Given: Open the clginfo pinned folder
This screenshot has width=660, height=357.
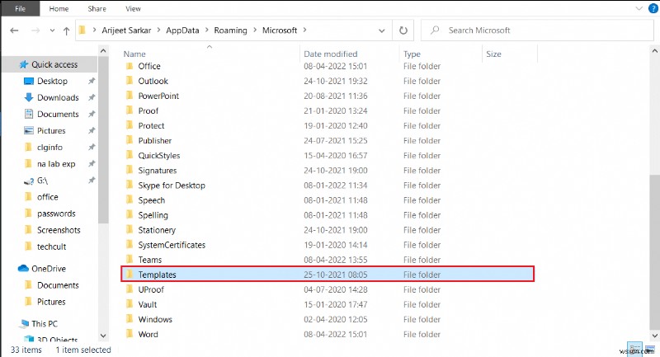Looking at the screenshot, I should pos(49,148).
